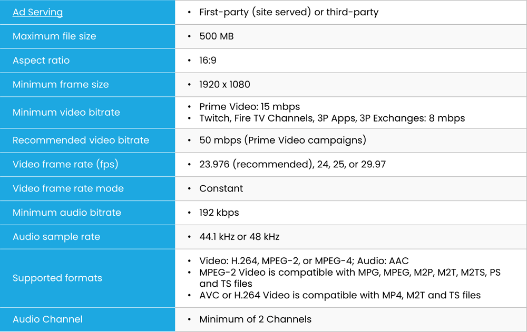The height and width of the screenshot is (332, 527).
Task: Click the Maximum file size label
Action: pyautogui.click(x=54, y=36)
